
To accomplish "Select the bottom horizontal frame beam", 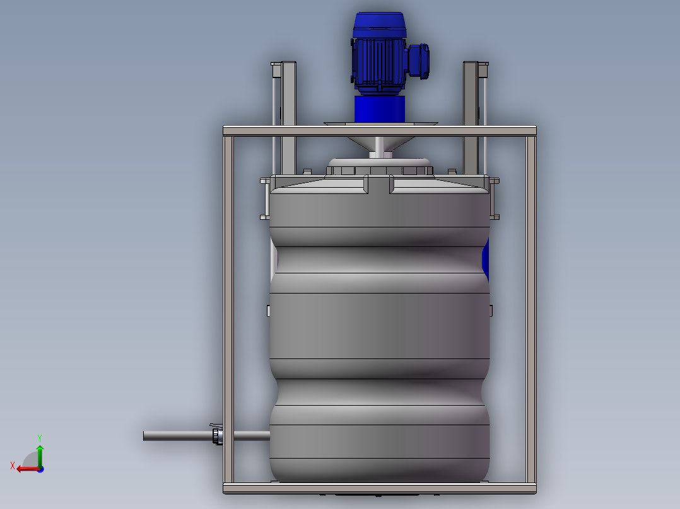I will coord(380,488).
